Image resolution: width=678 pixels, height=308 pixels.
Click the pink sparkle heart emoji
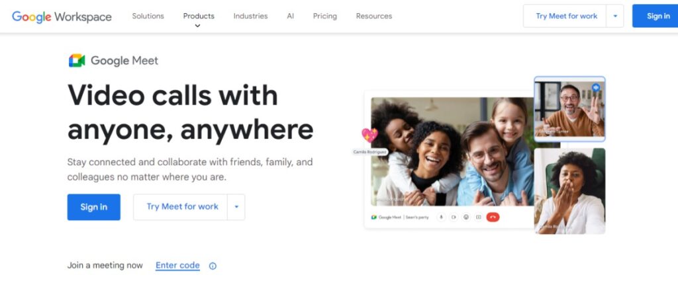tap(369, 135)
